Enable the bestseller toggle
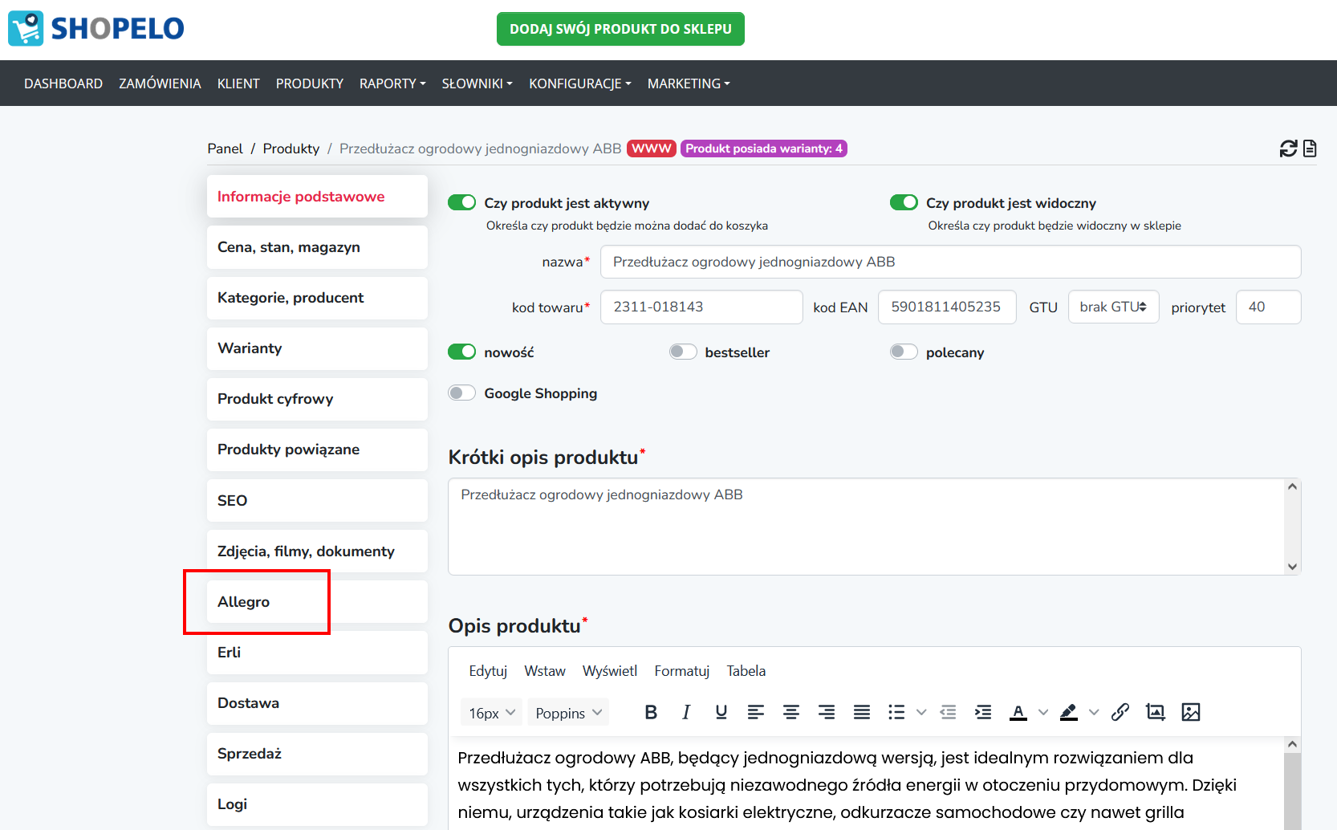The image size is (1337, 830). tap(683, 352)
